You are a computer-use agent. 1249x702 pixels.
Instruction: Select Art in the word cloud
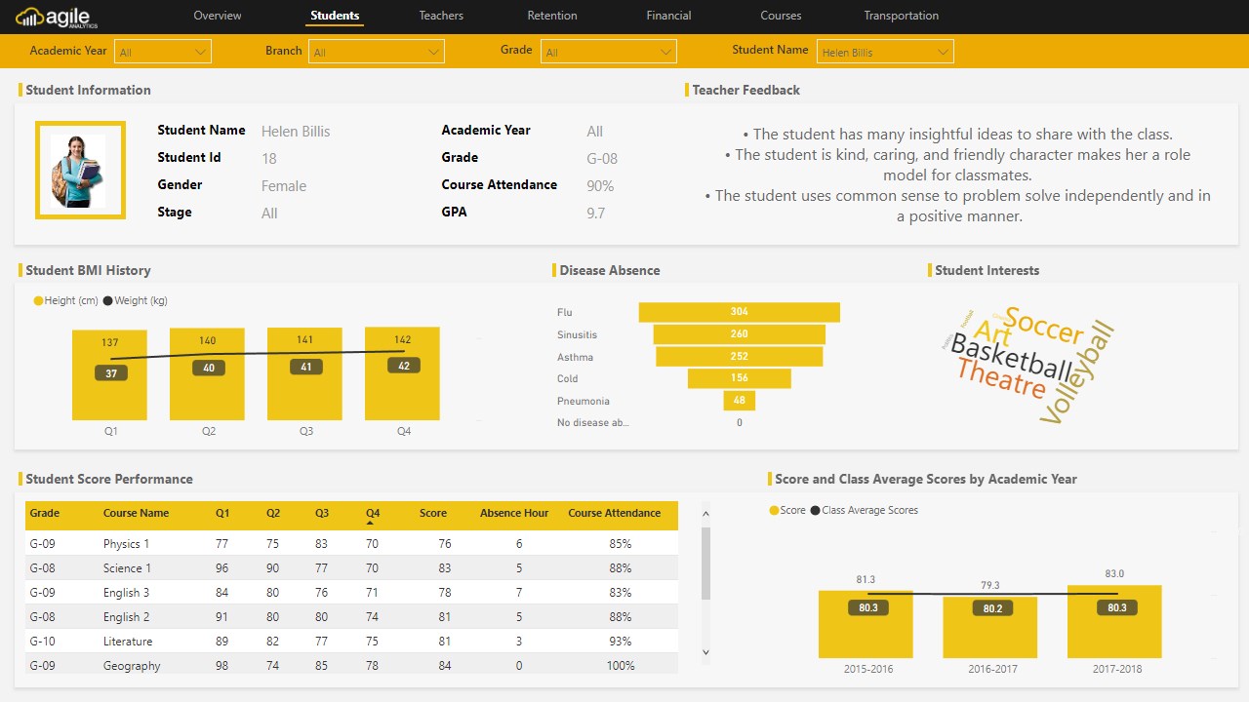coord(993,331)
